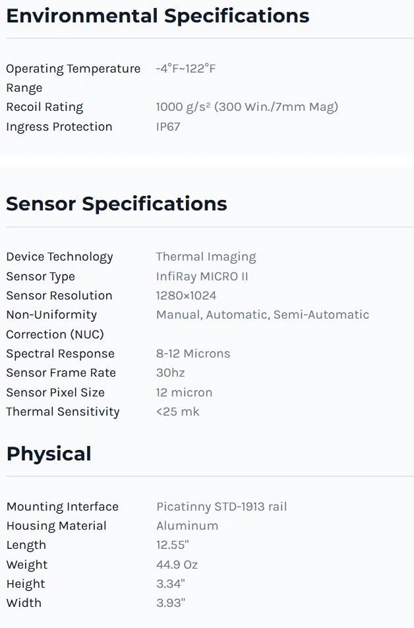Click the IP67 ingress protection value

pos(168,127)
